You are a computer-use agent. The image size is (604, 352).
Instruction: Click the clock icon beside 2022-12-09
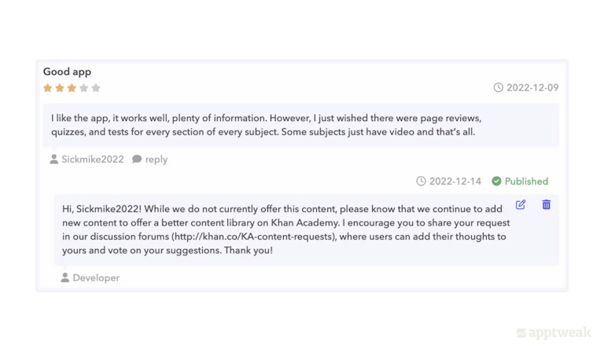(x=498, y=87)
